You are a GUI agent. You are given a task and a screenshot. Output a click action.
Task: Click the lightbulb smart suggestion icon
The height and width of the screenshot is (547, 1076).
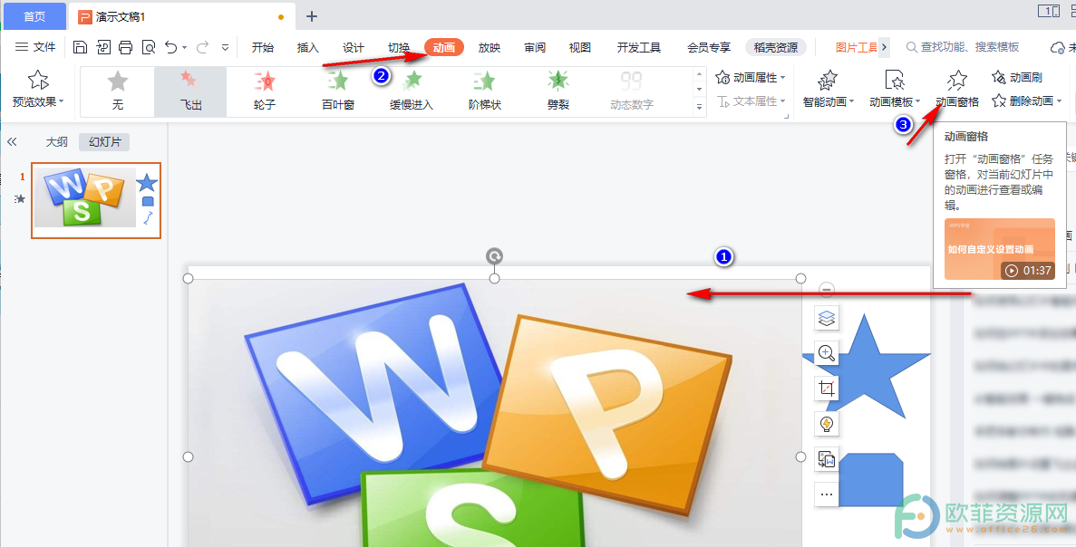coord(827,424)
